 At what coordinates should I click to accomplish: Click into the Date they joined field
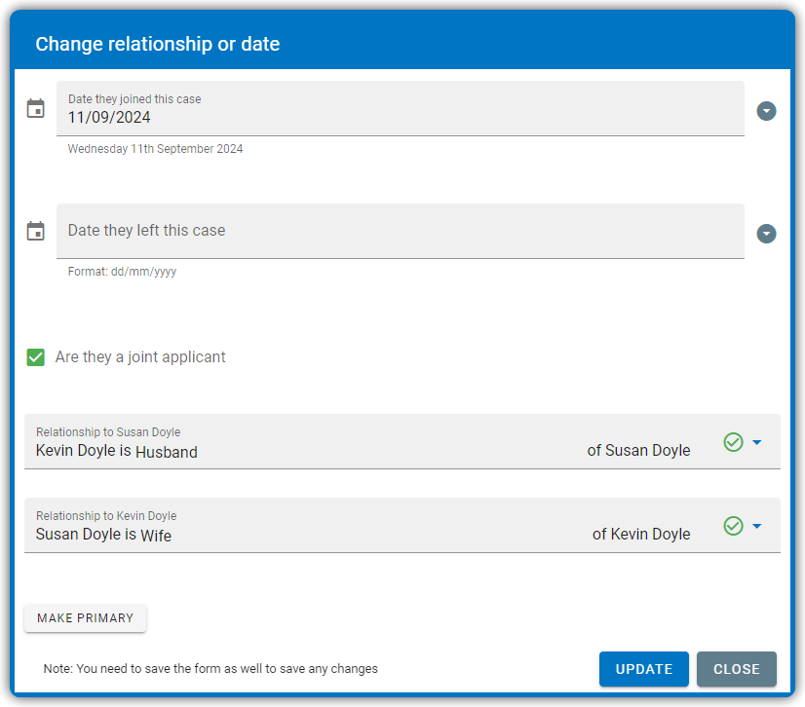point(401,108)
